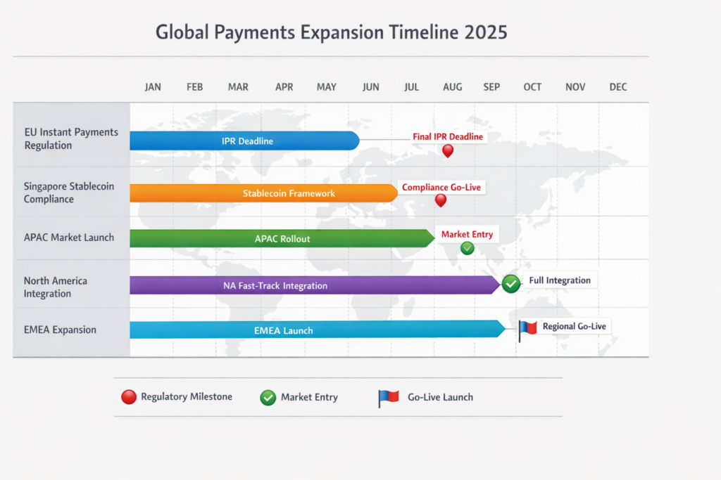721x480 pixels.
Task: Click the red pin under Final IPR Deadline
Action: pos(447,150)
